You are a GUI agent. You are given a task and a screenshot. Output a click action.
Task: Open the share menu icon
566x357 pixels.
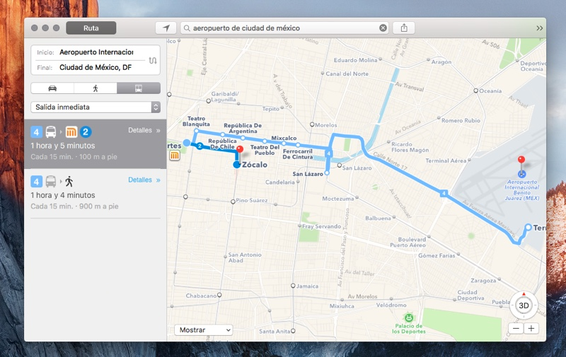coord(404,28)
